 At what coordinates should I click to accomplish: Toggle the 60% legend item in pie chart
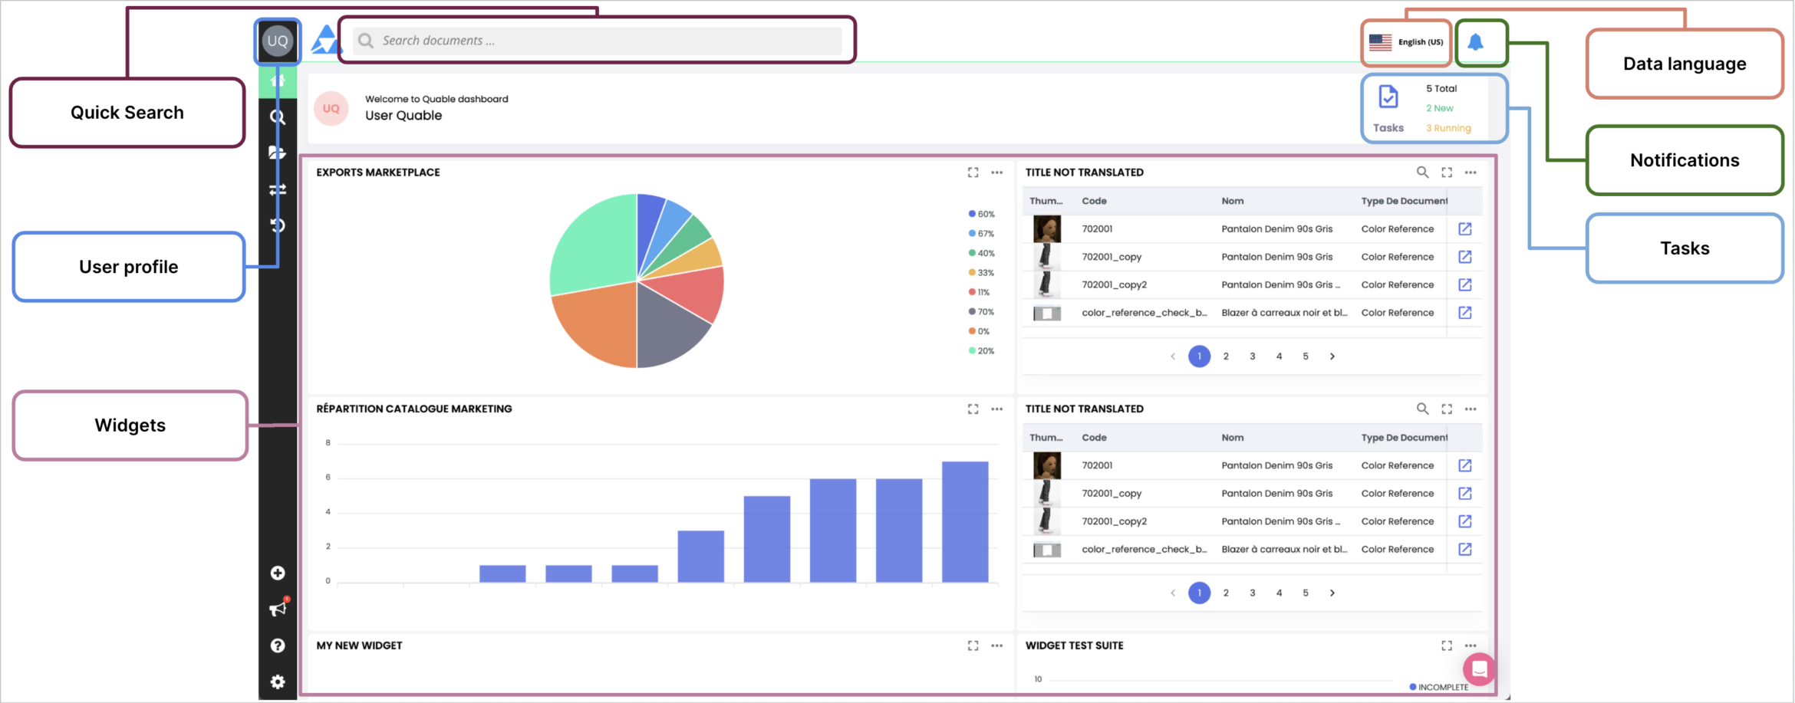pos(981,215)
